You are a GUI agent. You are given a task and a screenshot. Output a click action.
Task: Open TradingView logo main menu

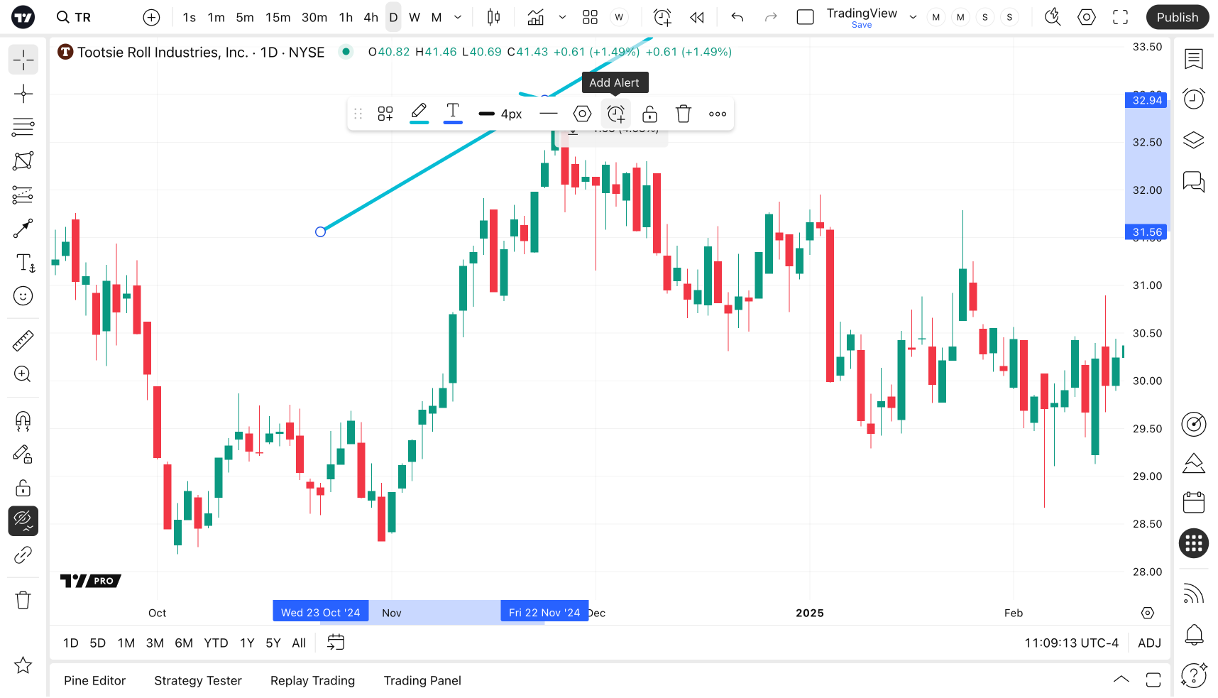23,17
